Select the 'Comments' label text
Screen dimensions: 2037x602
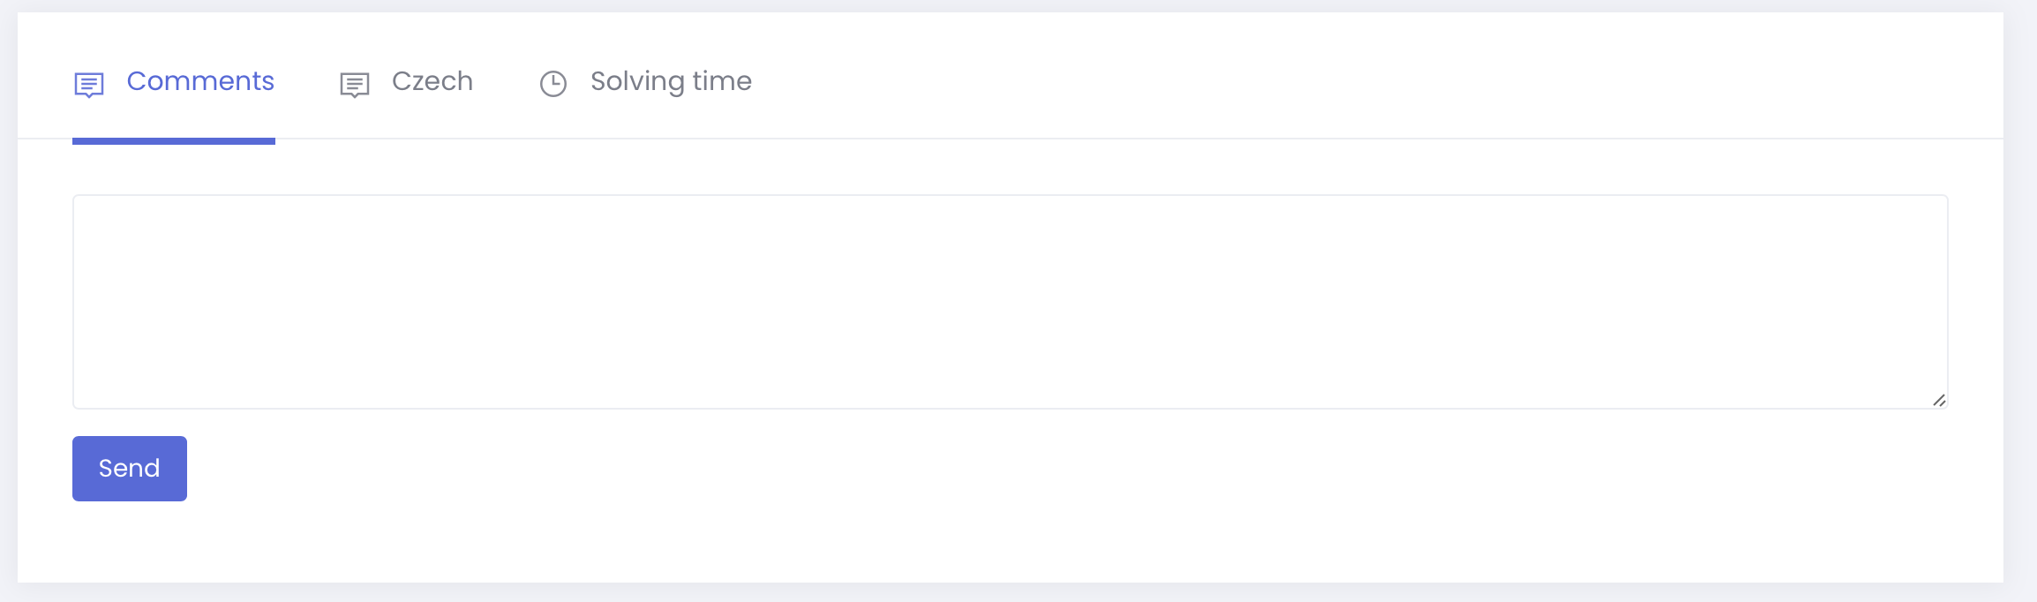click(200, 81)
